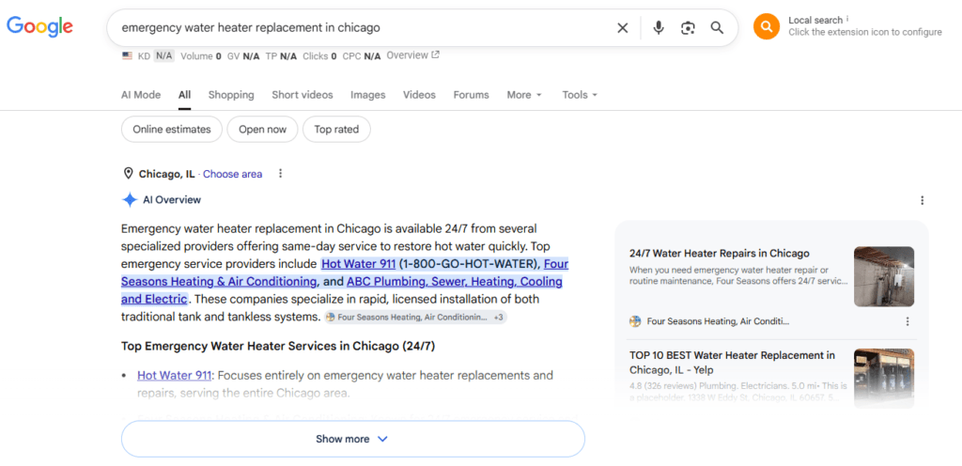Open the Videos tab
The image size is (962, 466).
[419, 95]
